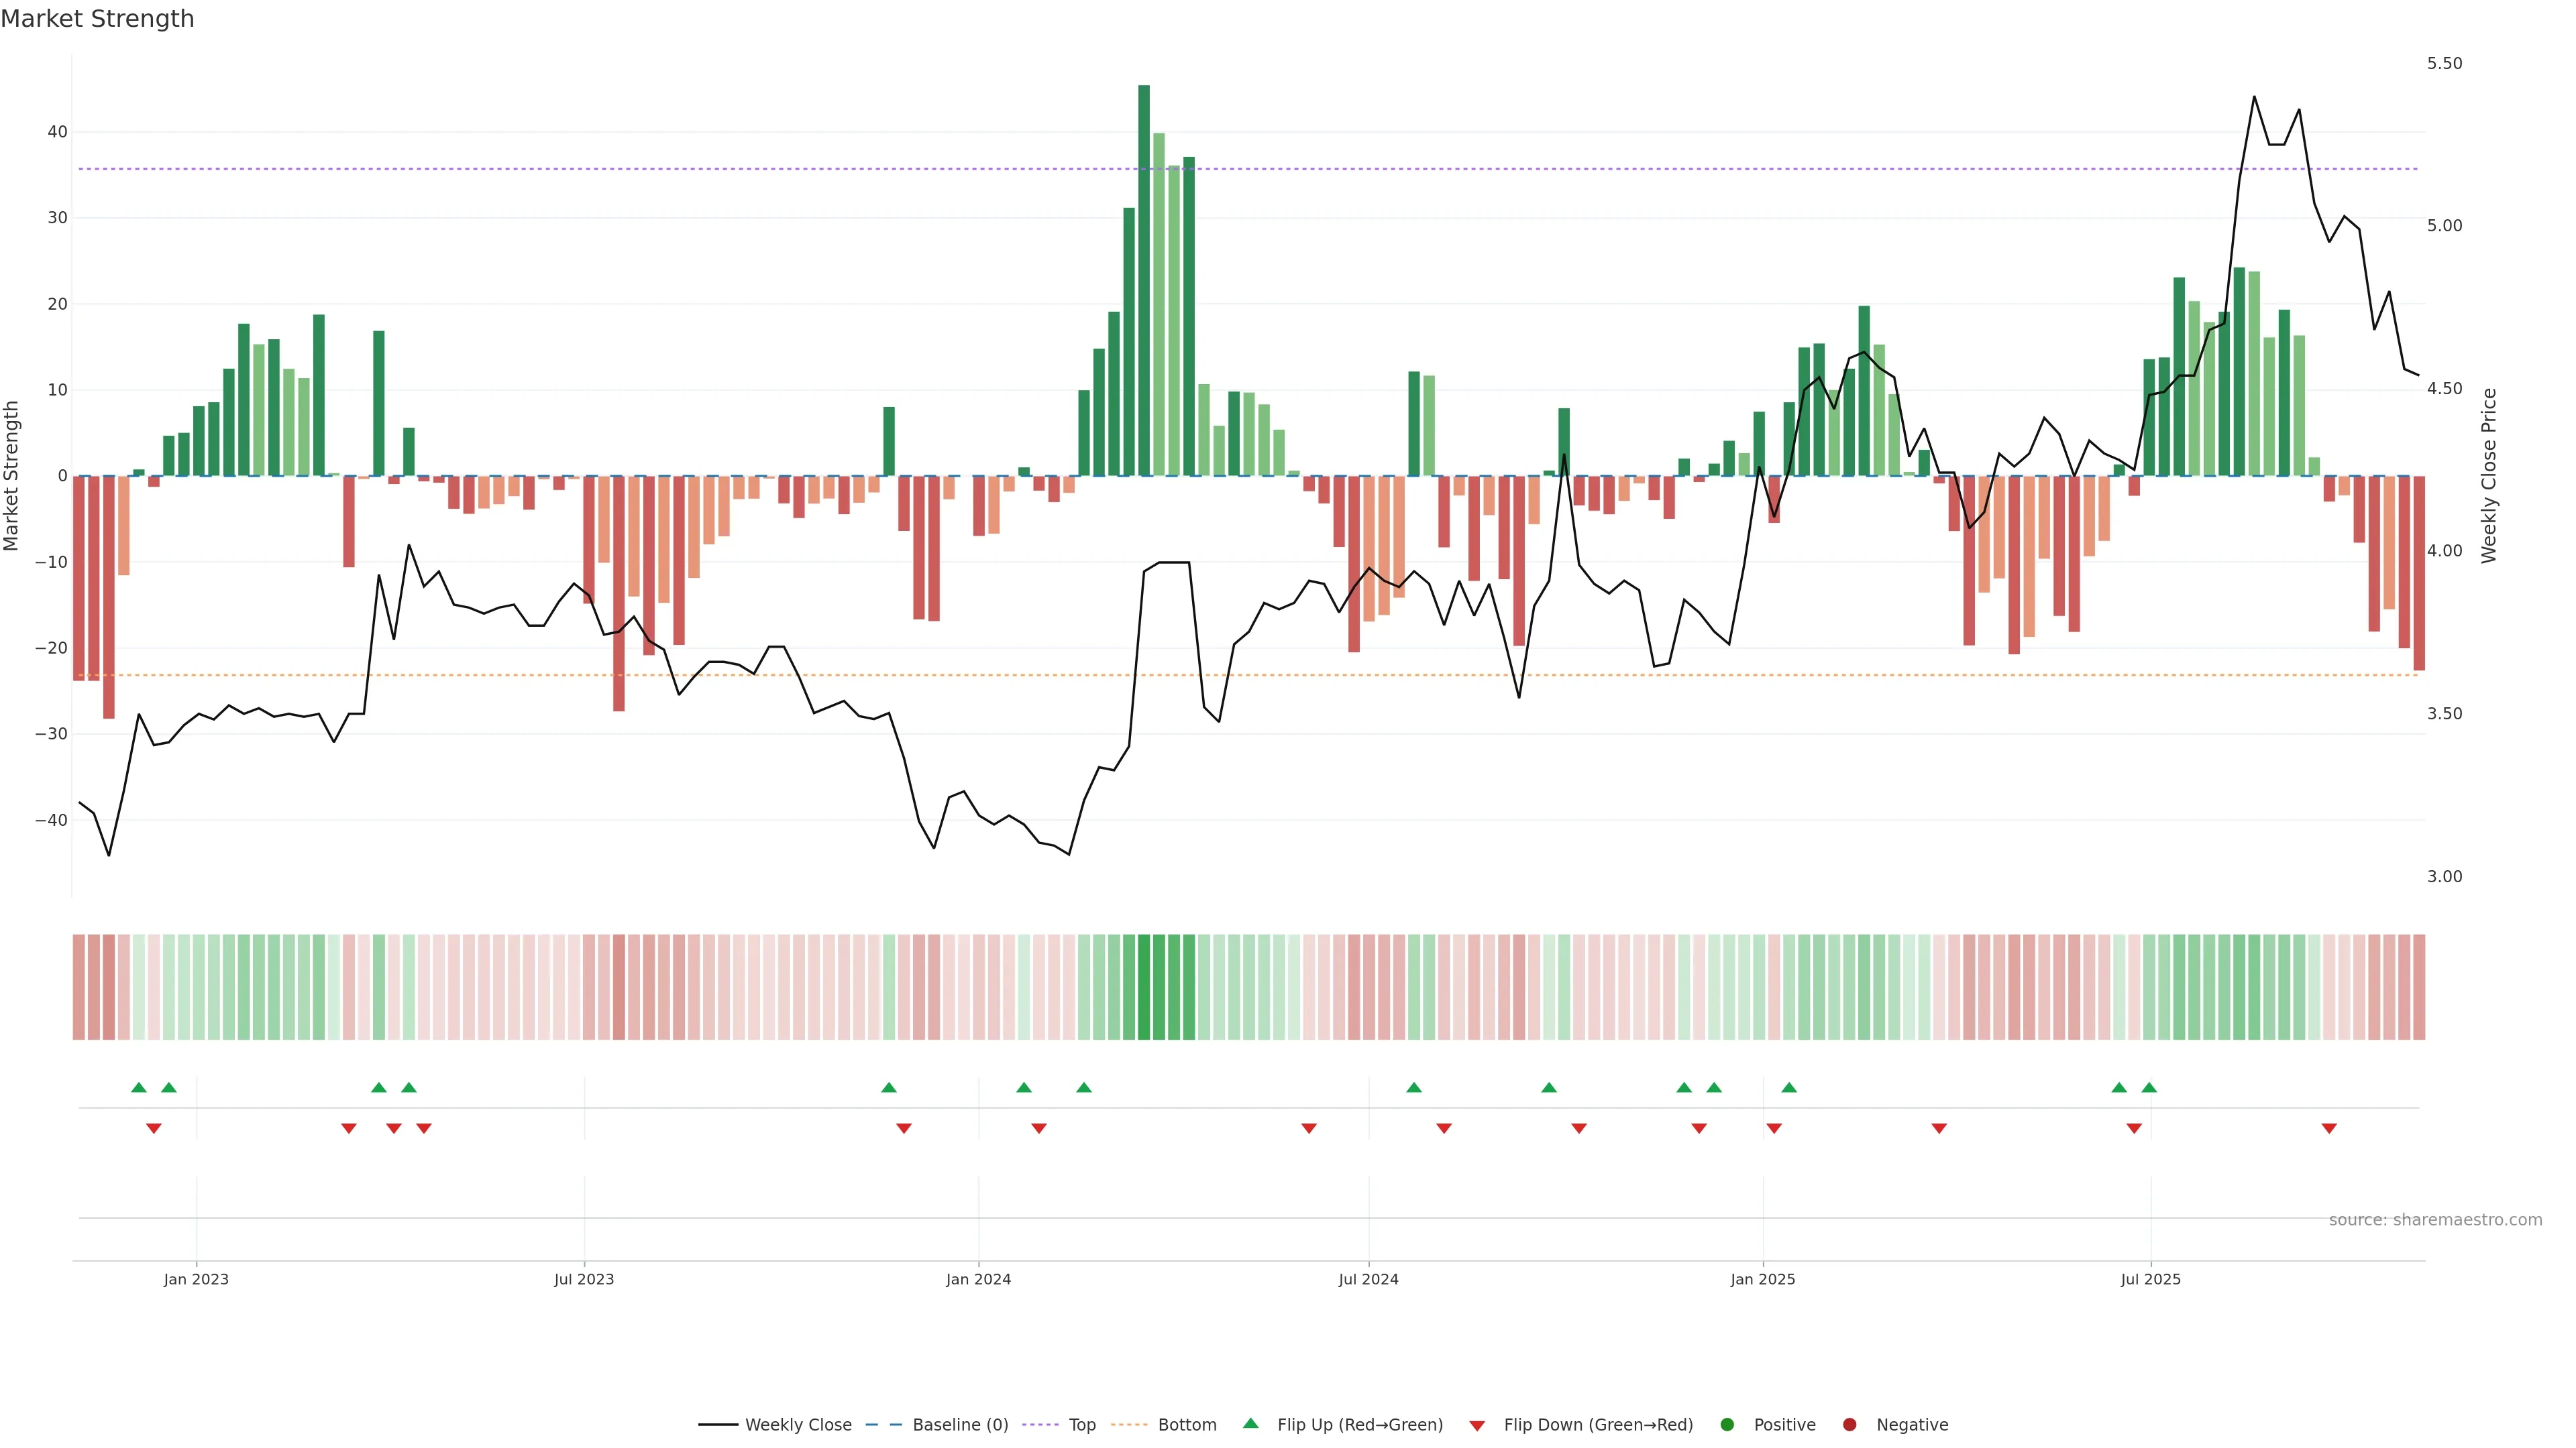This screenshot has height=1448, width=2576.
Task: Click the leftmost green flip-up triangle marker
Action: pos(139,1087)
